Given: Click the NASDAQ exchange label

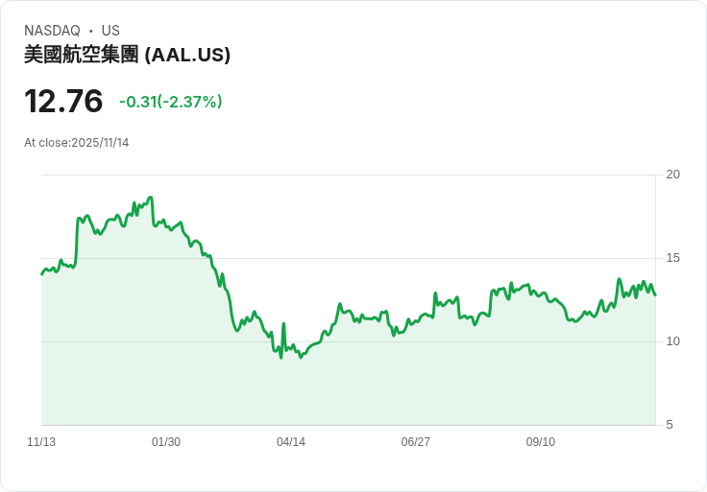Looking at the screenshot, I should 52,31.
